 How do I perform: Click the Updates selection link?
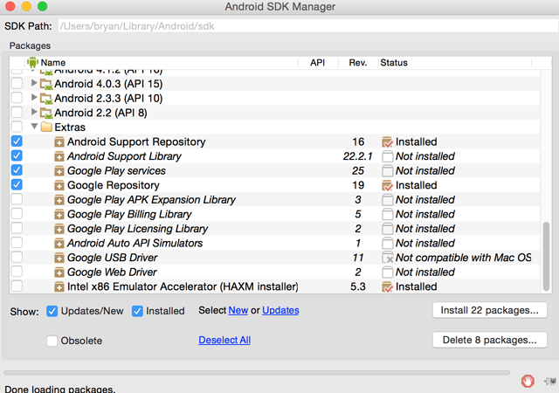280,311
